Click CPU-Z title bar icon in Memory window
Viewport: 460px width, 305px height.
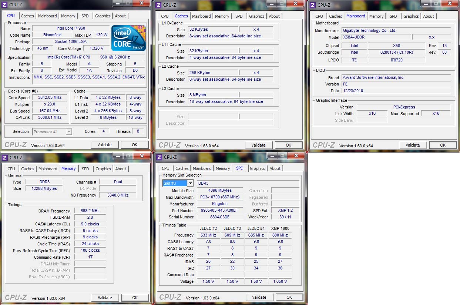4,157
